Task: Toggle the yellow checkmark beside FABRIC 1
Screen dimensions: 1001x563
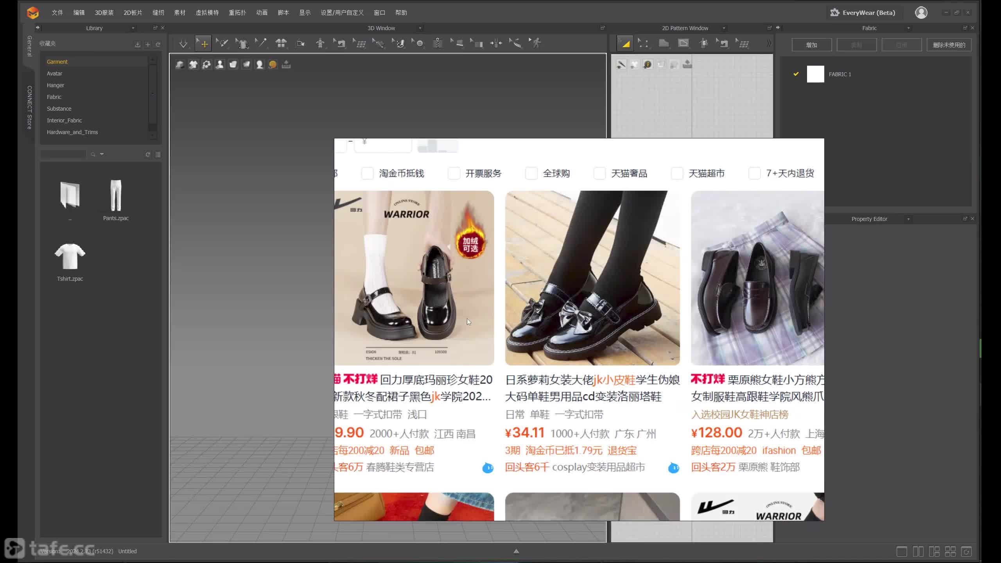Action: 796,74
